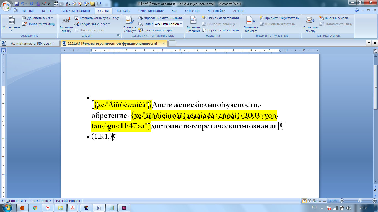
Task: Click Управление источниками
Action: [x=160, y=18]
